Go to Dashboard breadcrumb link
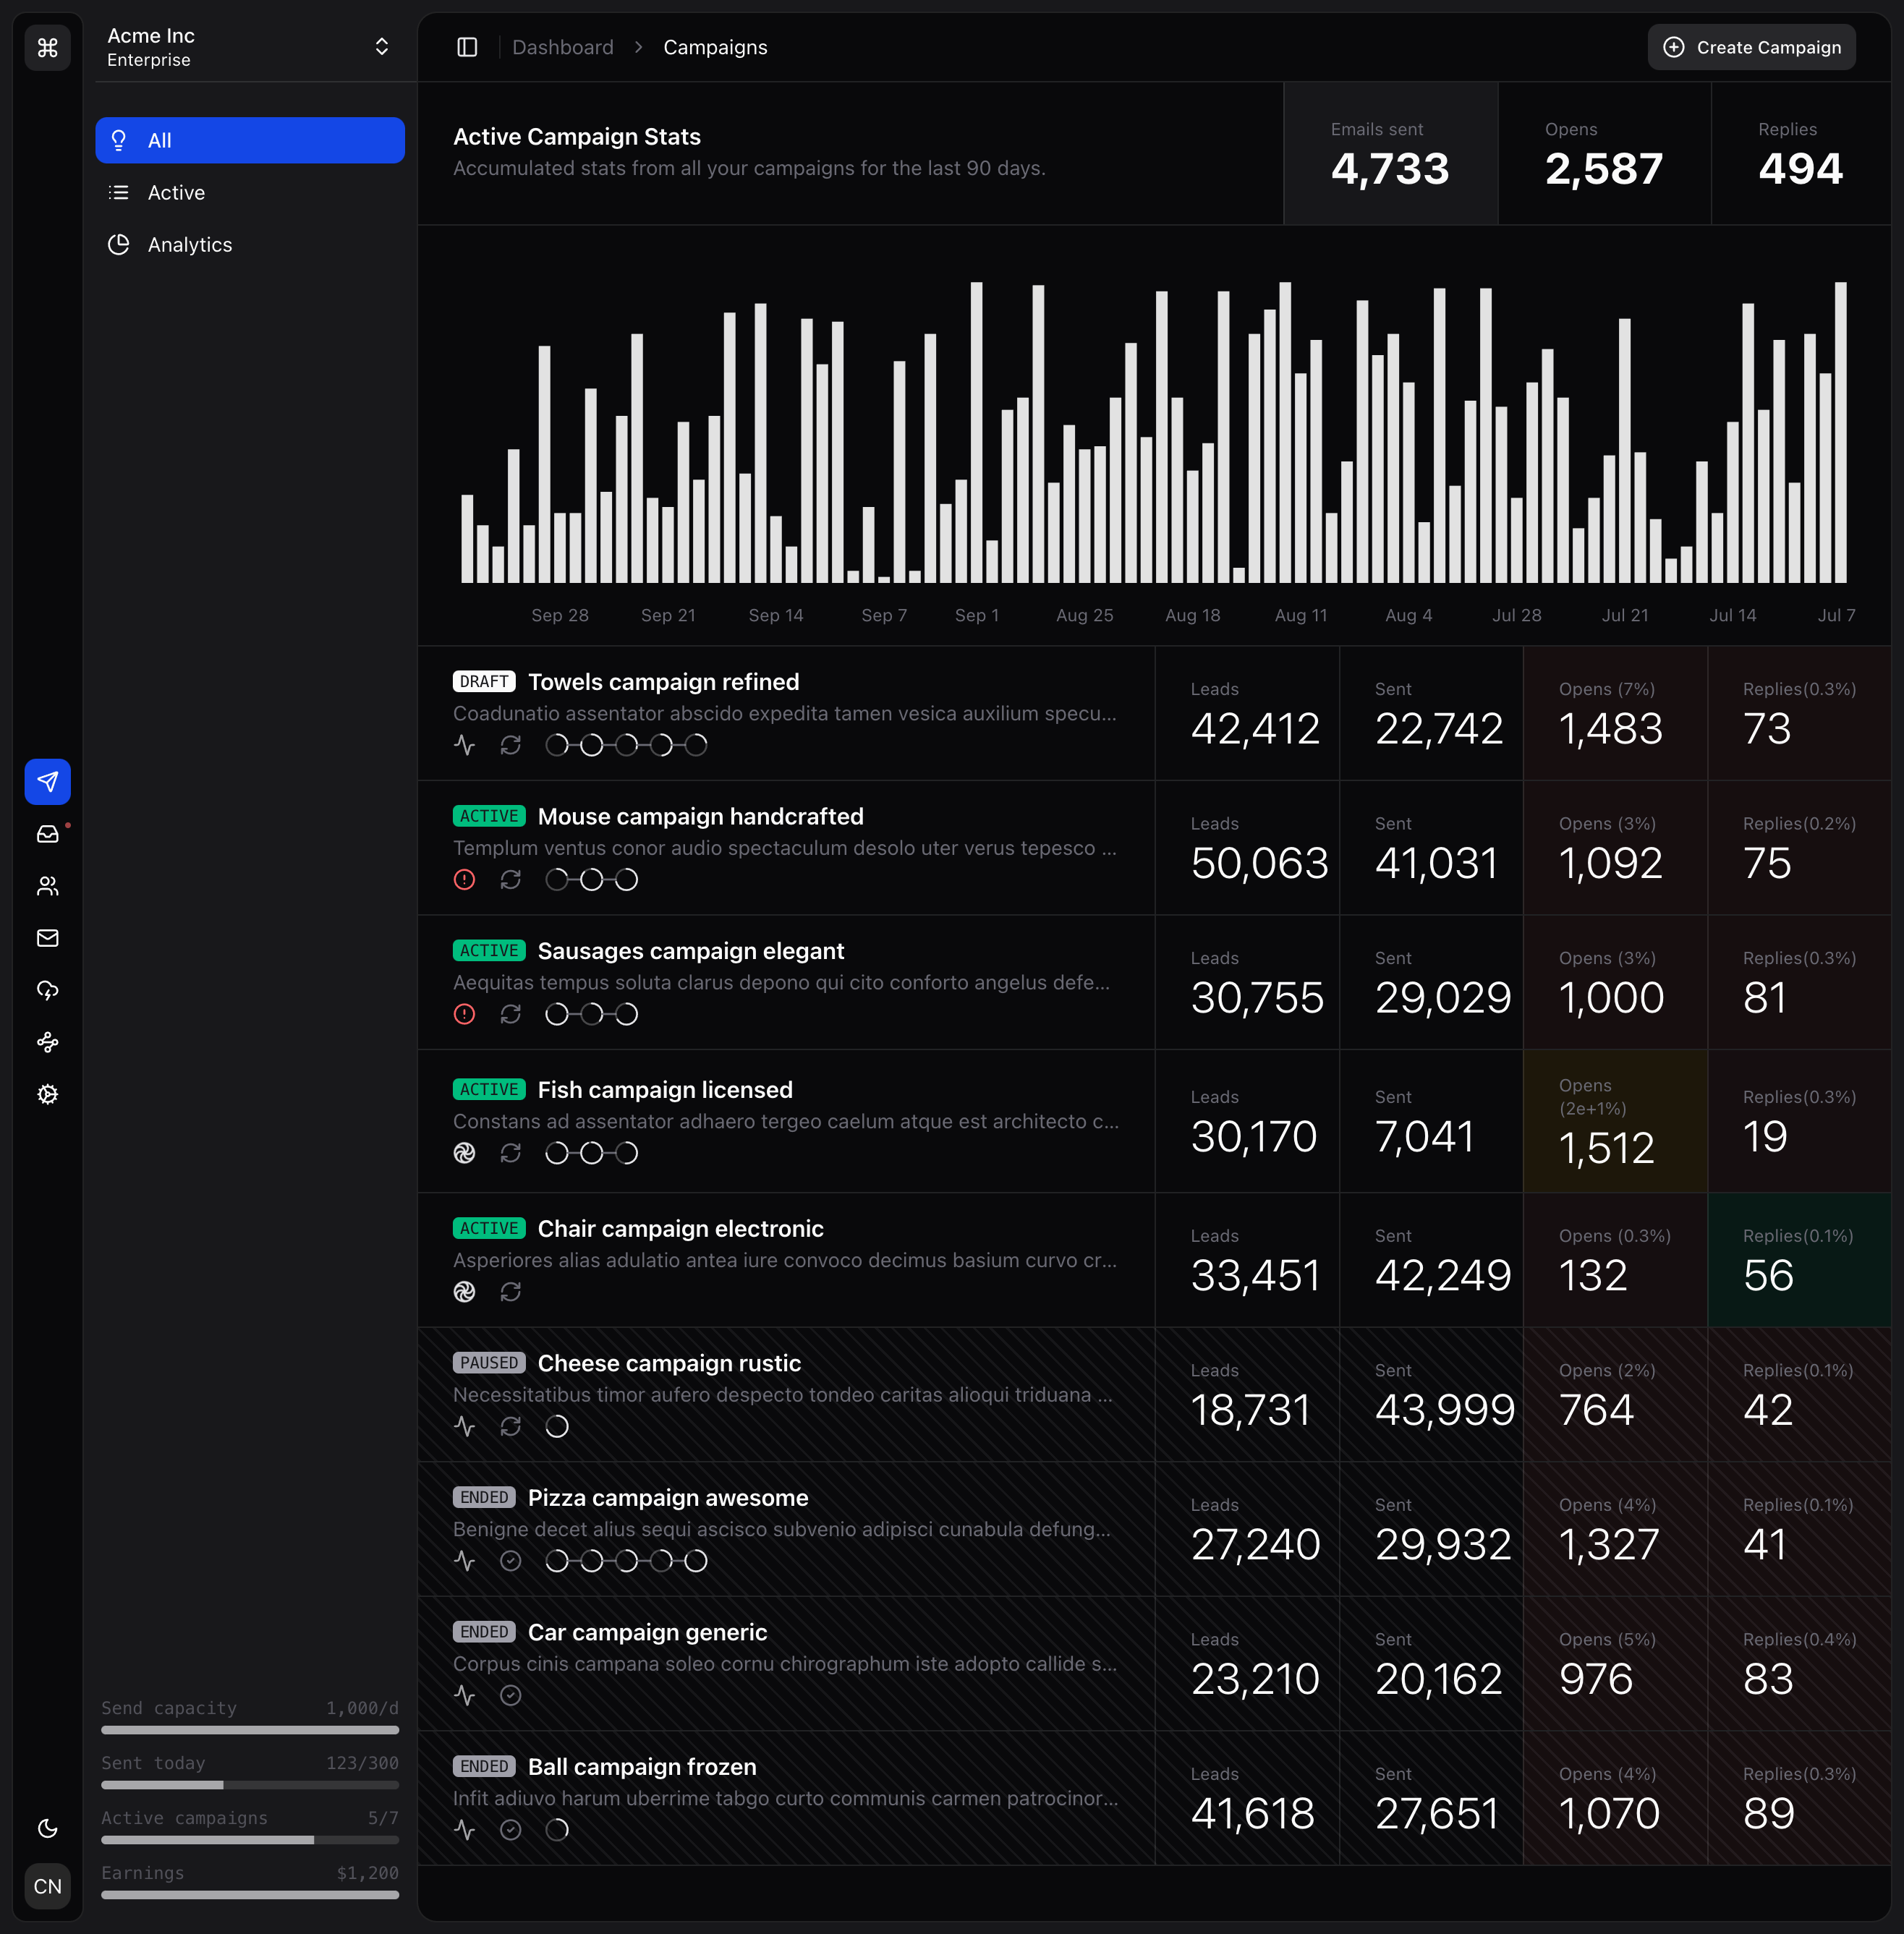 point(562,47)
